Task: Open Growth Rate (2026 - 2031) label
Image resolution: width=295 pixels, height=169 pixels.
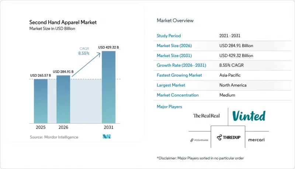Action: point(181,65)
